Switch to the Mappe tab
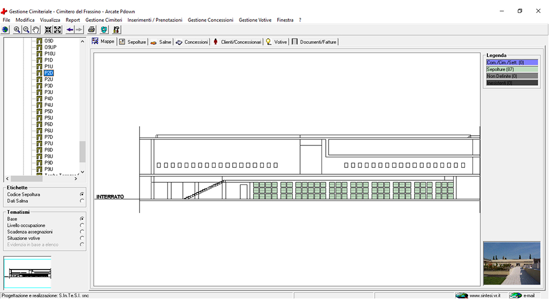 pyautogui.click(x=103, y=41)
